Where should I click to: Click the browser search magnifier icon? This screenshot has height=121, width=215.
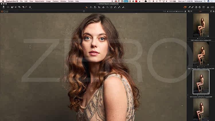point(211,11)
